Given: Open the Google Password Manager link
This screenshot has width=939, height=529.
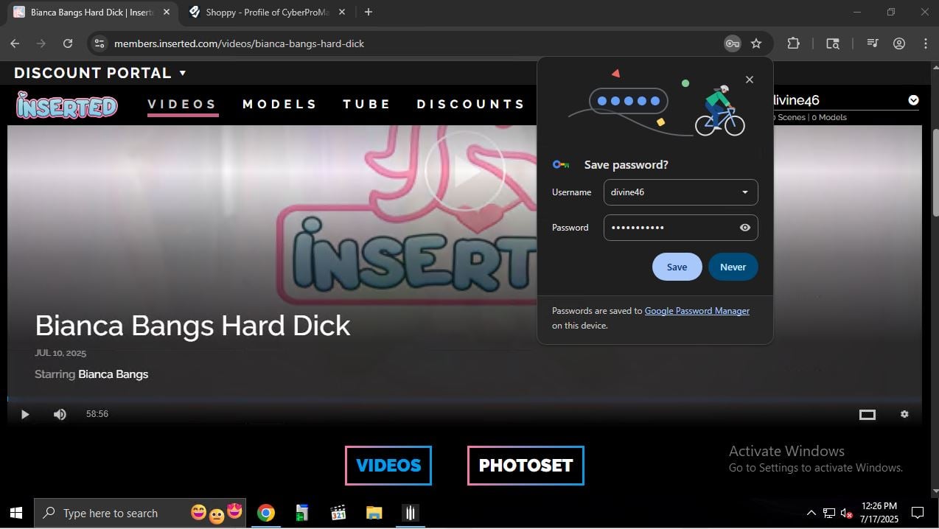Looking at the screenshot, I should pos(697,311).
